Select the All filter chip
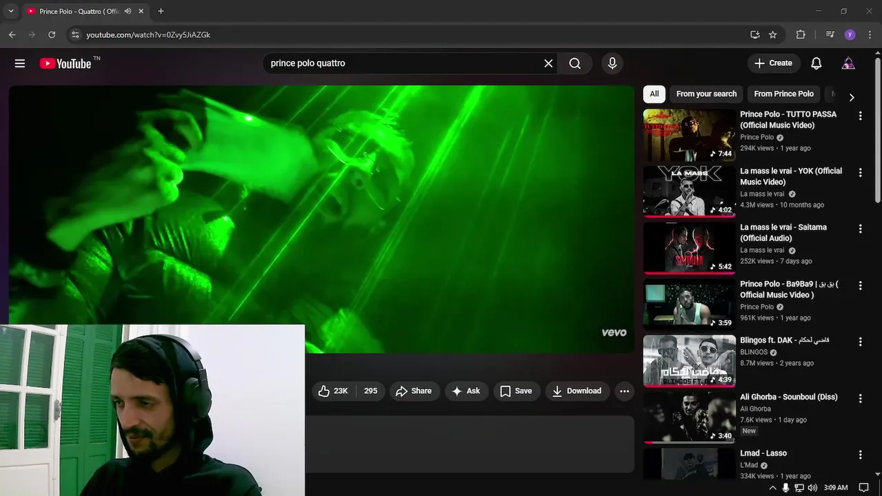Screen dimensions: 882x496 tap(654, 94)
